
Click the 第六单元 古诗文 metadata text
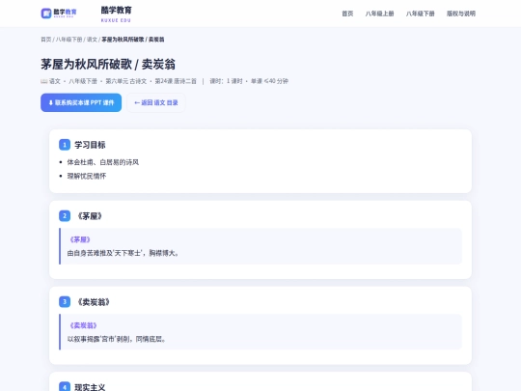[x=126, y=81]
